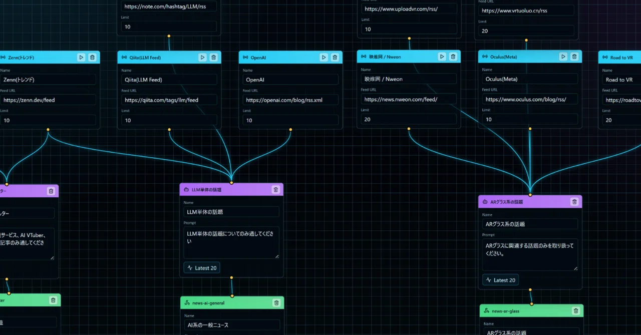Delete the news-ar-glass output node
641x335 pixels.
(x=575, y=311)
